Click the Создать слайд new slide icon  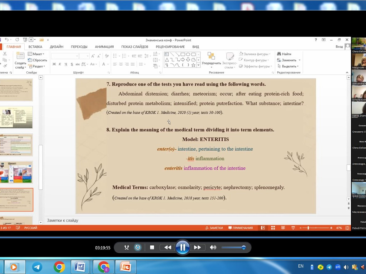pyautogui.click(x=20, y=56)
